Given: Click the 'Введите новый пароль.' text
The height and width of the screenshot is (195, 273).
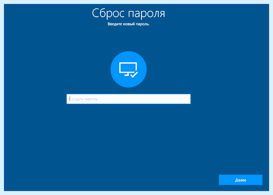Looking at the screenshot, I should point(128,24).
